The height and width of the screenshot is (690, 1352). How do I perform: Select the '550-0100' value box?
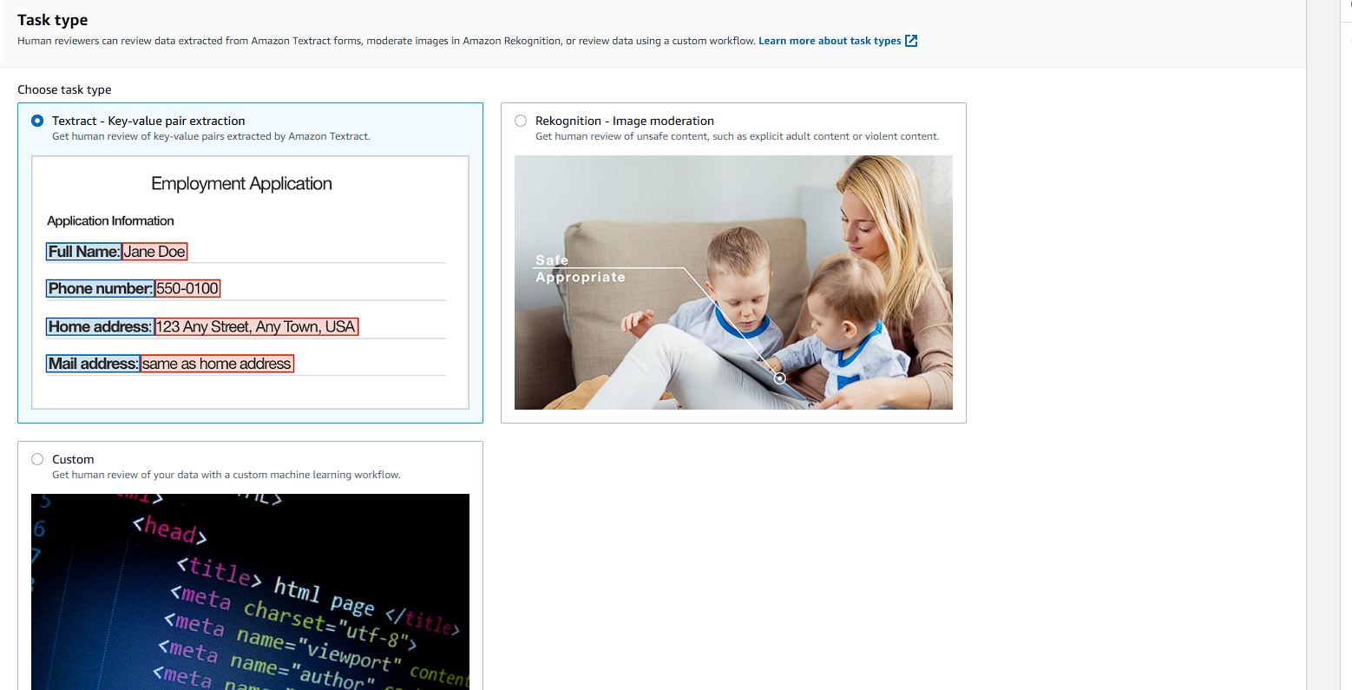point(187,288)
